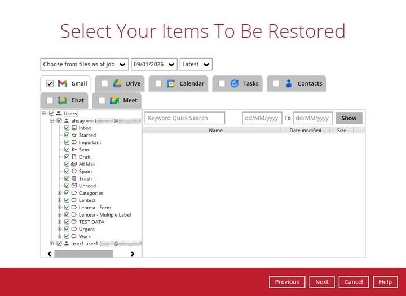Click the Show filter button

pos(348,118)
